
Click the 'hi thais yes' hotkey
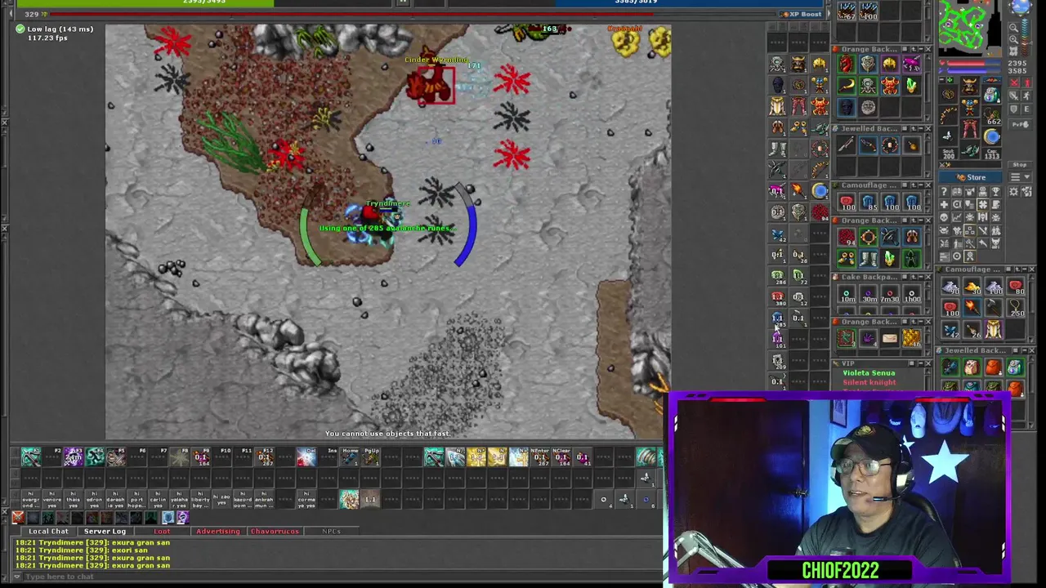pos(73,498)
